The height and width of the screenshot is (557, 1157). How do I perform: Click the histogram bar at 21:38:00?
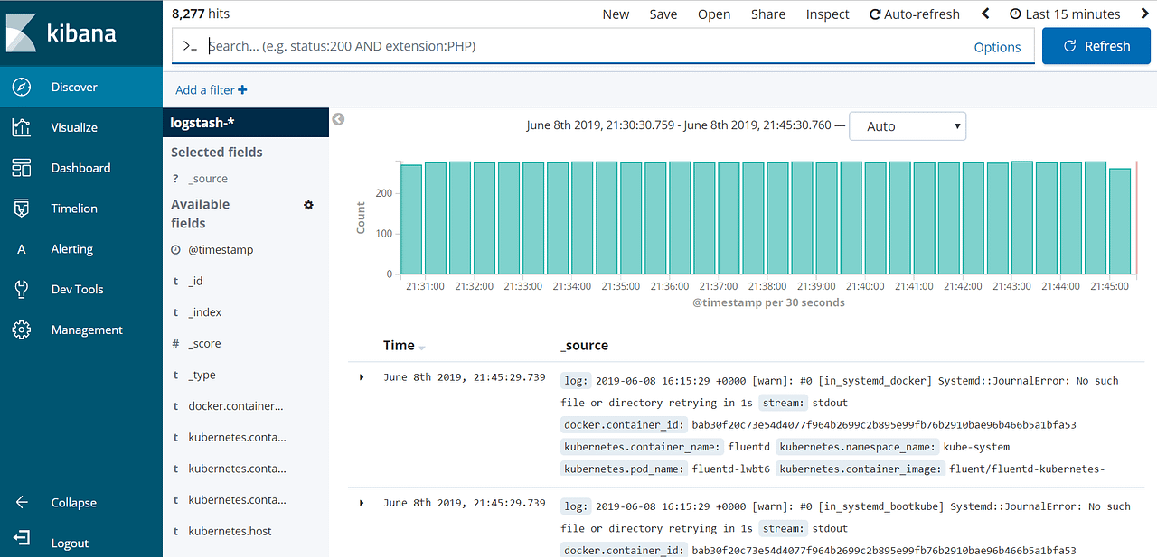(777, 218)
